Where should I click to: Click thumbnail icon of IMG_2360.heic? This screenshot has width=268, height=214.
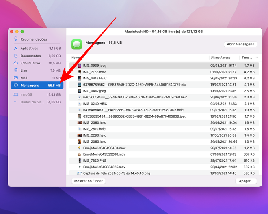tap(80, 122)
